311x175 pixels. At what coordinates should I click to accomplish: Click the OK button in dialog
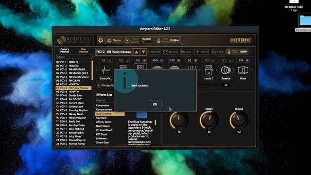coord(155,104)
